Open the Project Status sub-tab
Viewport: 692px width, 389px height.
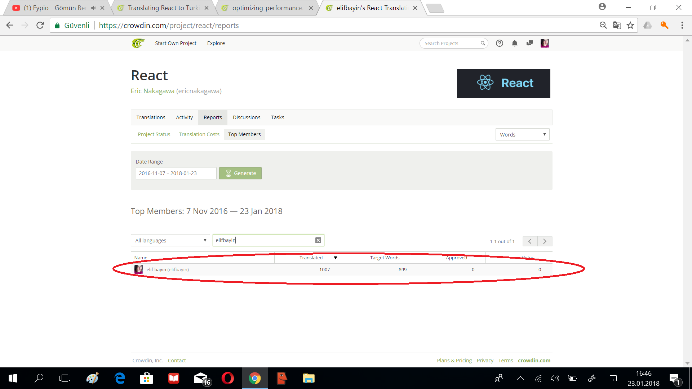[x=154, y=134]
